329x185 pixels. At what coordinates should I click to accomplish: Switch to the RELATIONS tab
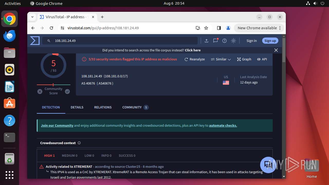pos(103,107)
